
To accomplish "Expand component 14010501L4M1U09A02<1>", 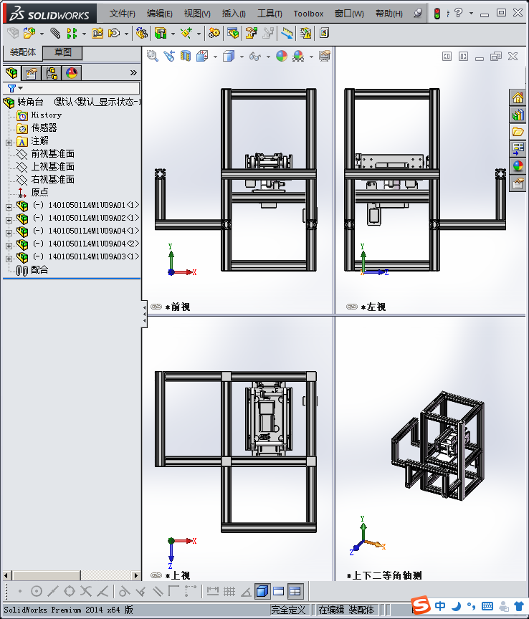I will coord(9,220).
